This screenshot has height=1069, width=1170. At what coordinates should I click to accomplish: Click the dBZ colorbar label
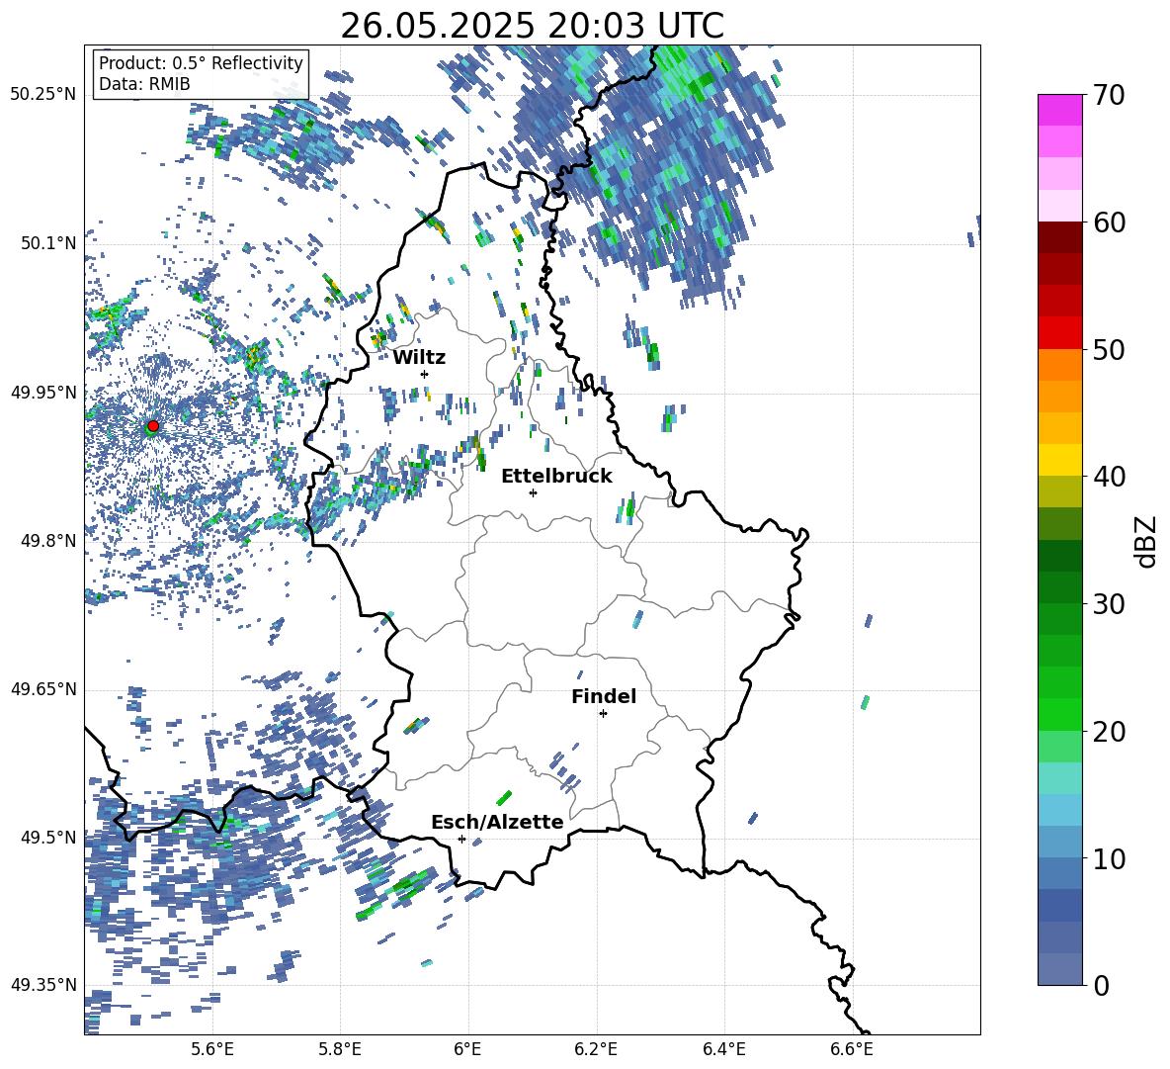(x=1146, y=541)
